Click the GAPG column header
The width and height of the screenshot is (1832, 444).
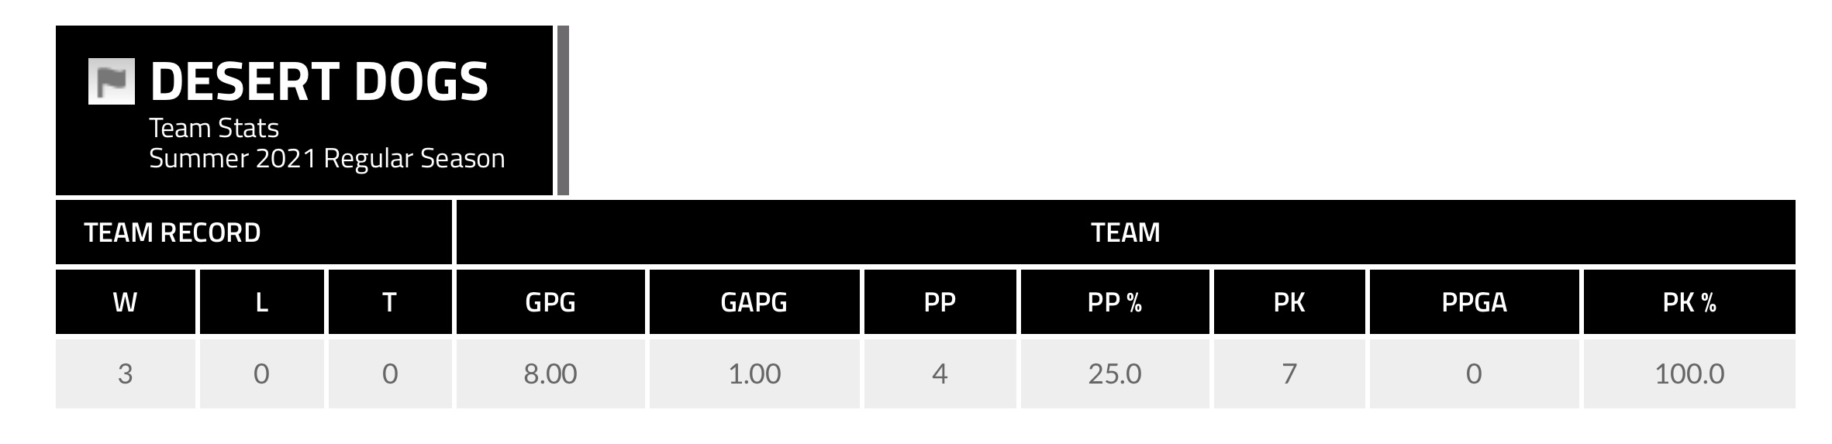(754, 302)
